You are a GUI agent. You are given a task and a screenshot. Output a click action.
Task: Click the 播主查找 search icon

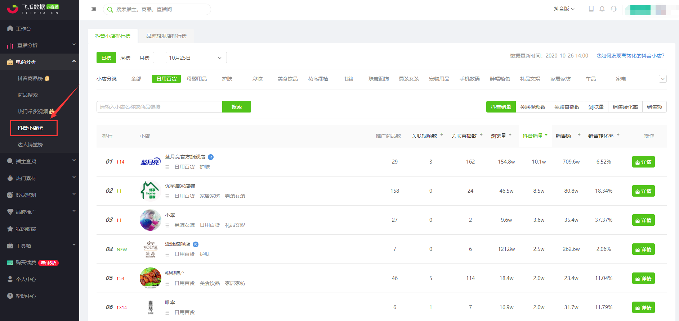coord(10,161)
